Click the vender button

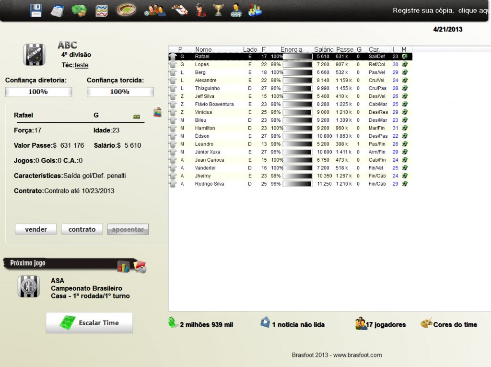(36, 229)
